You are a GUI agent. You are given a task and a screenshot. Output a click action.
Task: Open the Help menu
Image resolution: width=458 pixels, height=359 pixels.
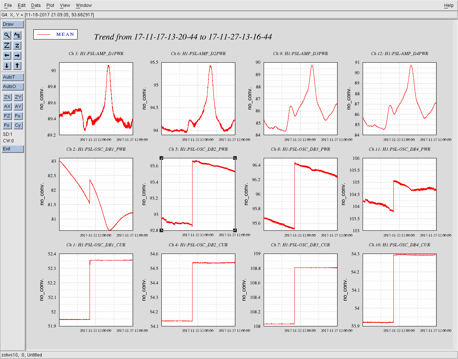click(449, 5)
